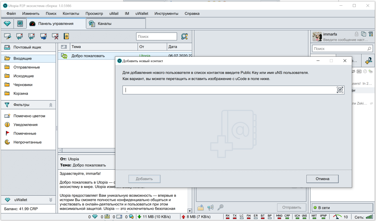Click the reply all toolbar icon
The image size is (376, 221).
click(x=31, y=36)
